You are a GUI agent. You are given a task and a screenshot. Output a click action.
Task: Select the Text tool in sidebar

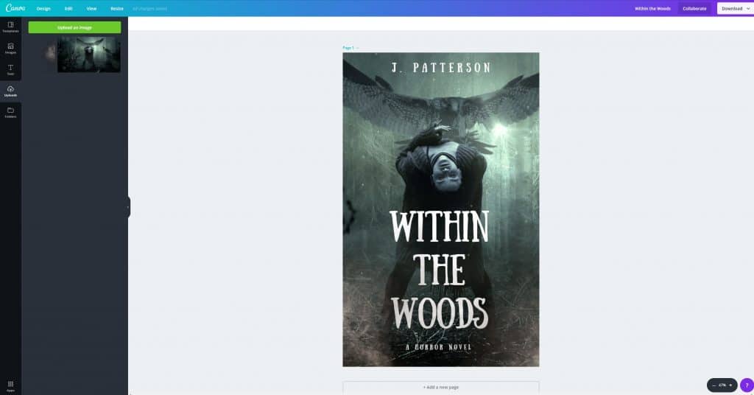click(10, 70)
